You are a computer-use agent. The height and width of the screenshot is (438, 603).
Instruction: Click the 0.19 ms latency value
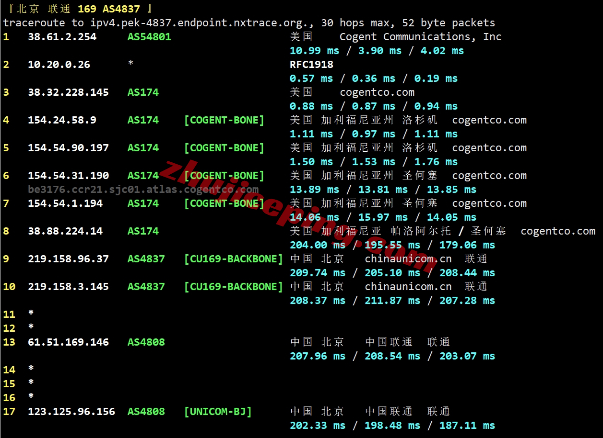click(436, 79)
